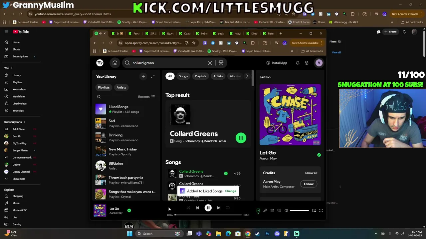Open YouTube search Filters
Viewport: 426px width, 239px height.
[x=335, y=42]
